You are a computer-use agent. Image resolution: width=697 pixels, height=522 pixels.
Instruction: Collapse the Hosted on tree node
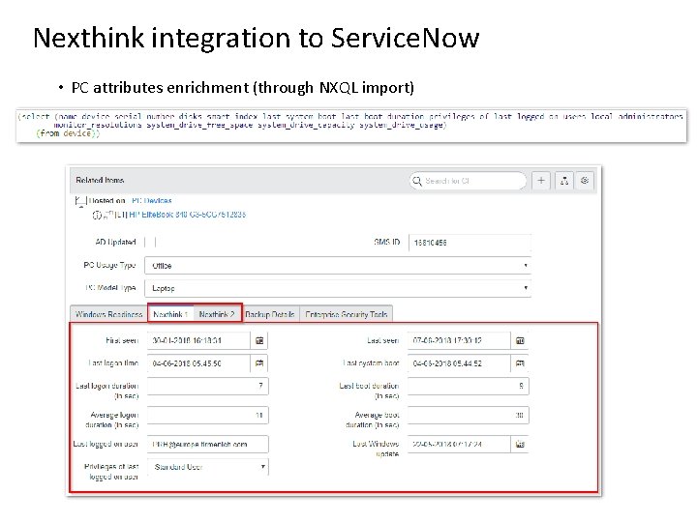tap(79, 201)
